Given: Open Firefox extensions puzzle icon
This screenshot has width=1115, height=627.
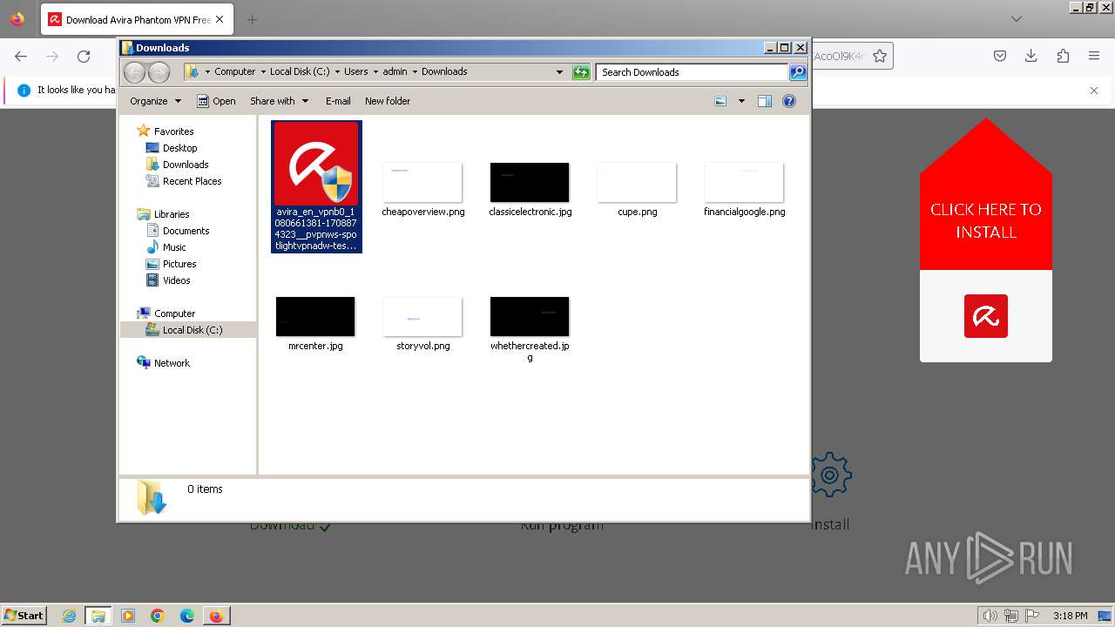Looking at the screenshot, I should 1063,57.
